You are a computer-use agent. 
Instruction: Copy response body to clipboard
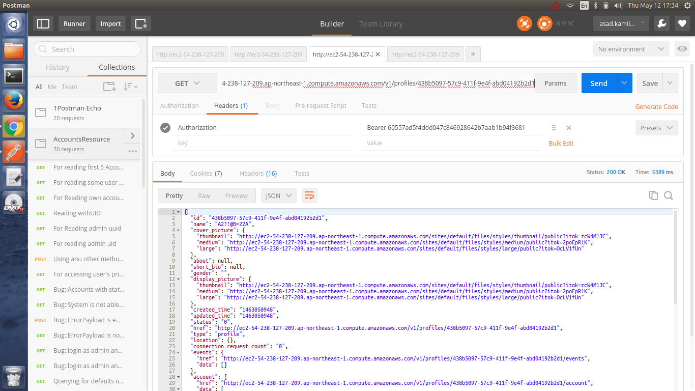tap(653, 195)
